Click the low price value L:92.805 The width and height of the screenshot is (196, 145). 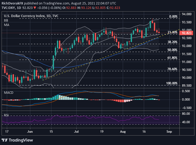coord(99,8)
